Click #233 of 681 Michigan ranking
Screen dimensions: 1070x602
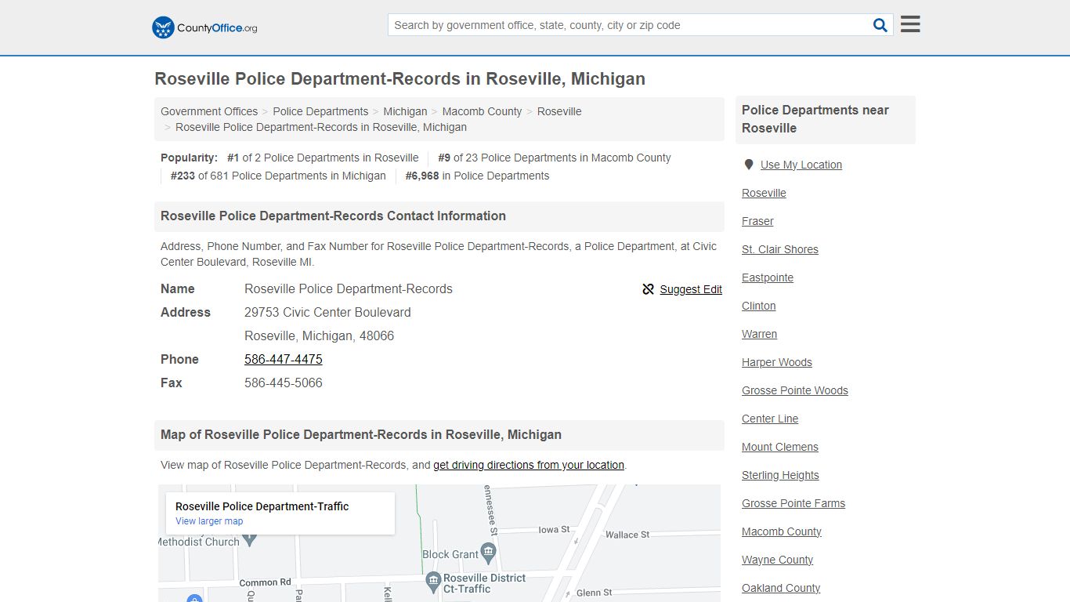point(278,176)
